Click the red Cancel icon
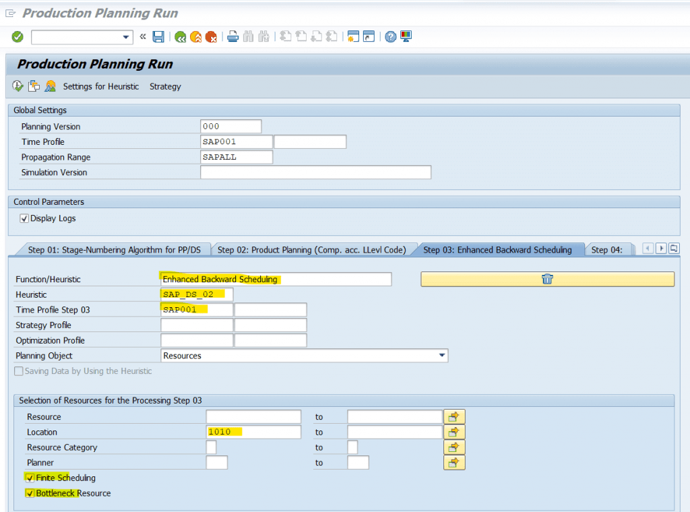Image resolution: width=690 pixels, height=512 pixels. click(x=211, y=37)
